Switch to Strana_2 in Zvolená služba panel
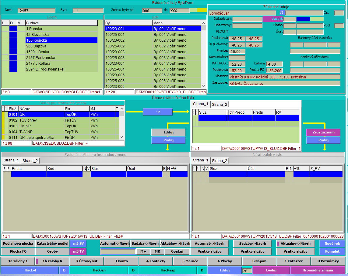Image resolution: width=348 pixels, height=276 pixels. (30, 160)
